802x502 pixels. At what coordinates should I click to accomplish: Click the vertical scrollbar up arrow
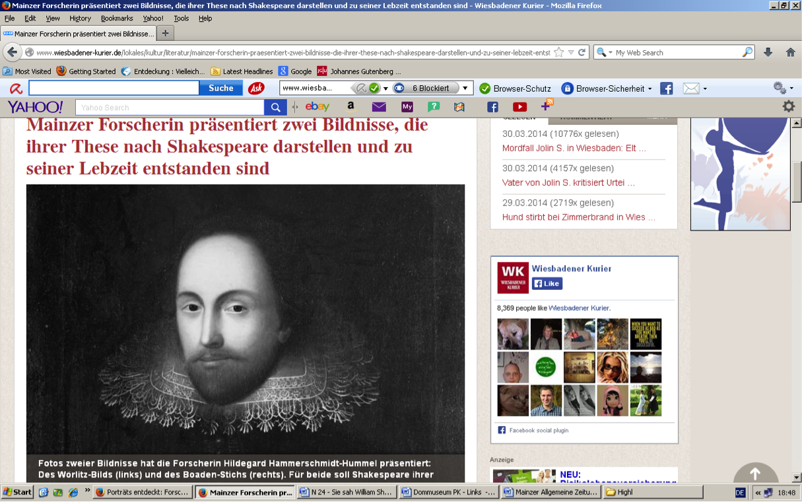coord(796,123)
